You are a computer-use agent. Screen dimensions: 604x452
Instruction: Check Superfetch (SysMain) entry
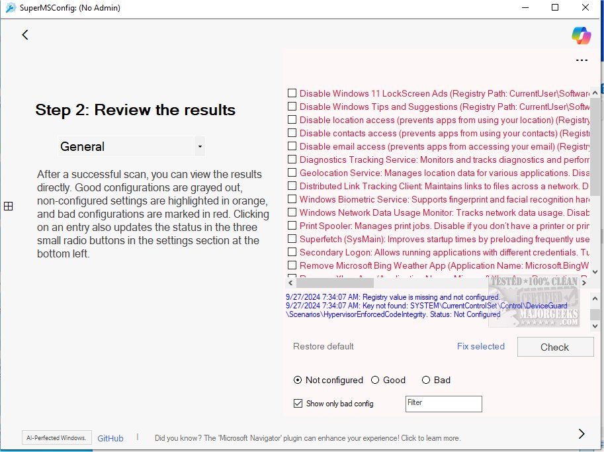[x=292, y=238]
